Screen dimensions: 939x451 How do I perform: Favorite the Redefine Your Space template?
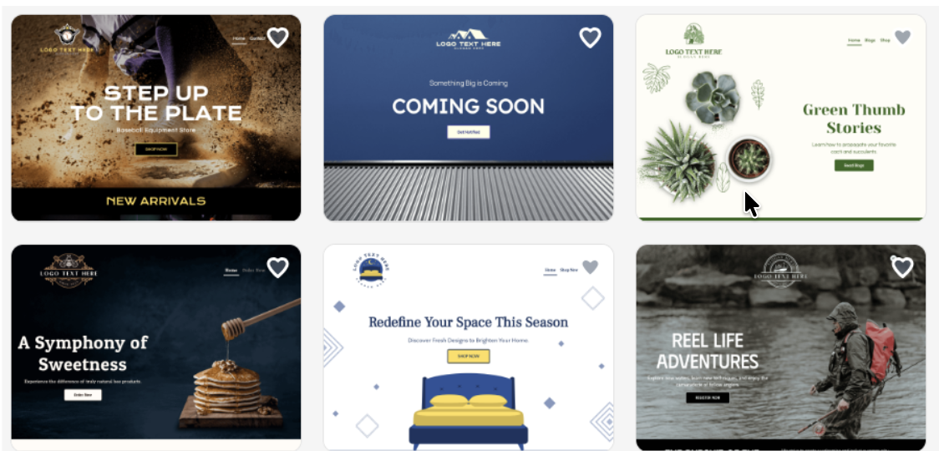pos(590,267)
